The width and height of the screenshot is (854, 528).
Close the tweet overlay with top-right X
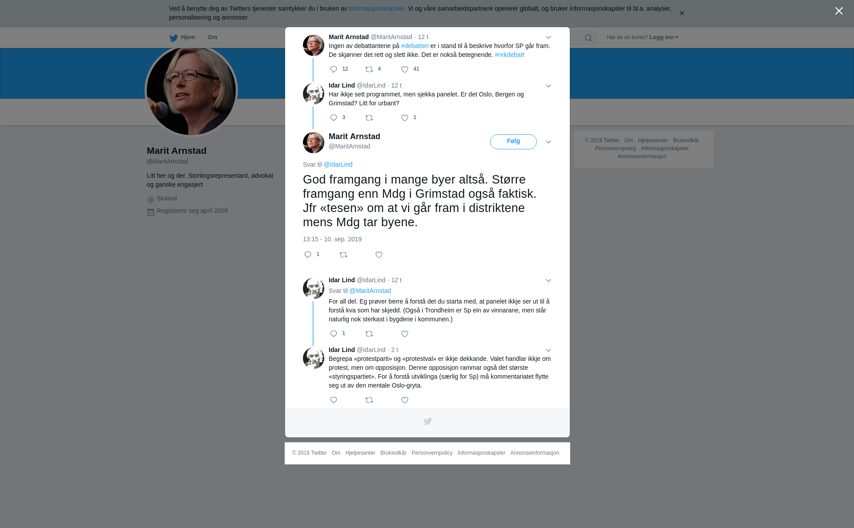click(x=839, y=11)
